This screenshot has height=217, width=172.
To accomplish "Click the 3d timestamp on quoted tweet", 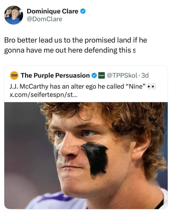I will [x=145, y=75].
